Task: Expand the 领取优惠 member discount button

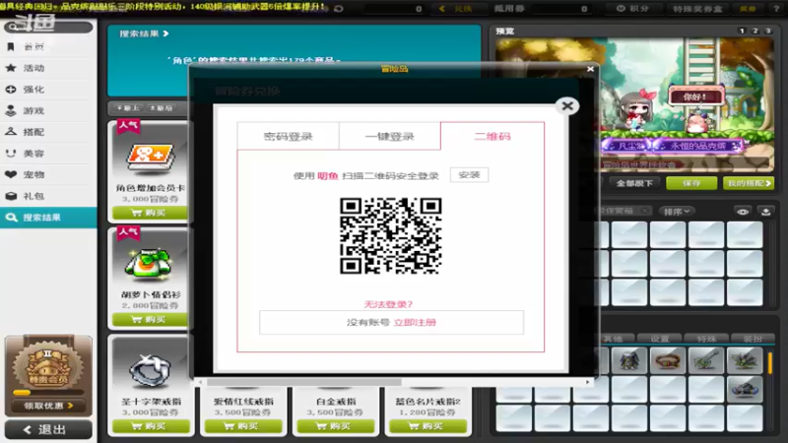Action: point(48,406)
